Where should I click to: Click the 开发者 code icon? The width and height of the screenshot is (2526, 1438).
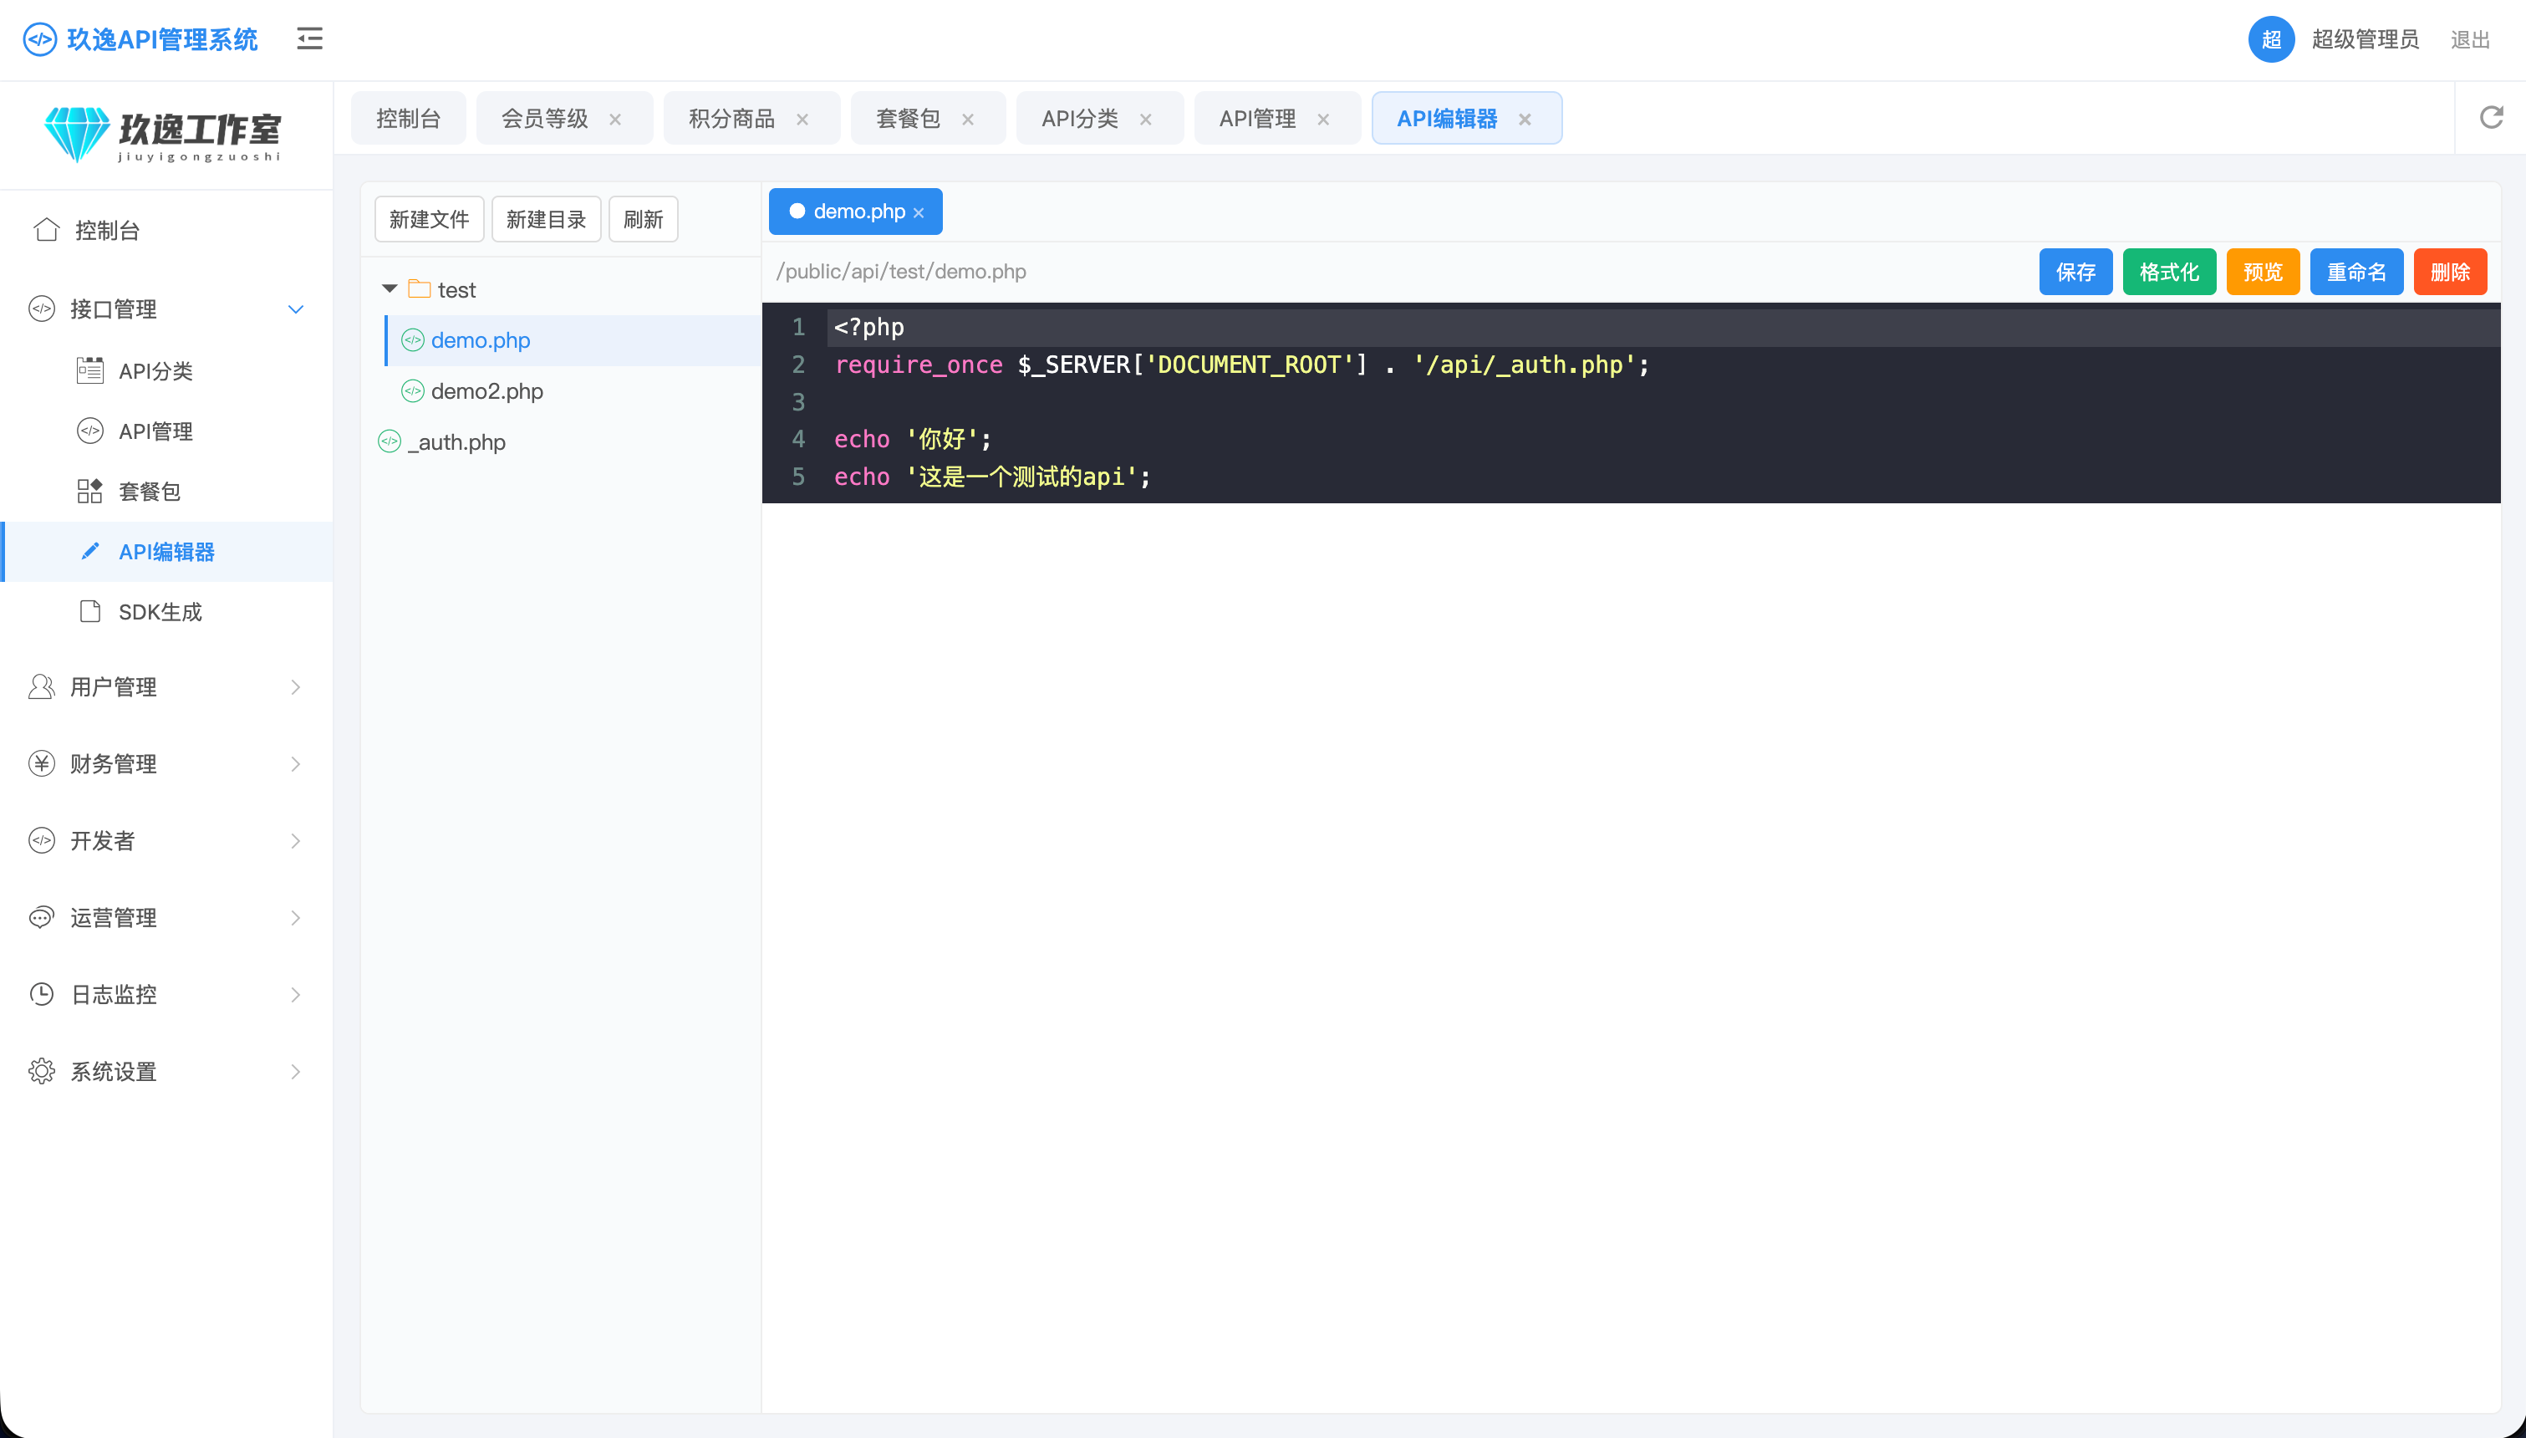tap(42, 840)
